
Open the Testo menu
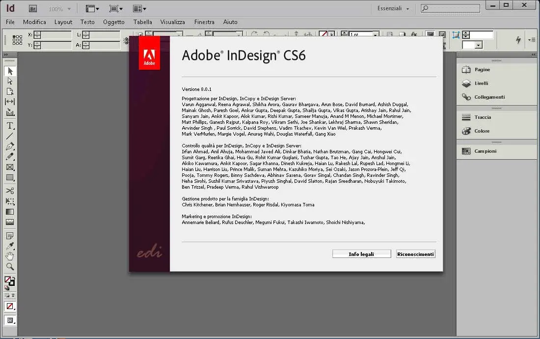tap(87, 22)
